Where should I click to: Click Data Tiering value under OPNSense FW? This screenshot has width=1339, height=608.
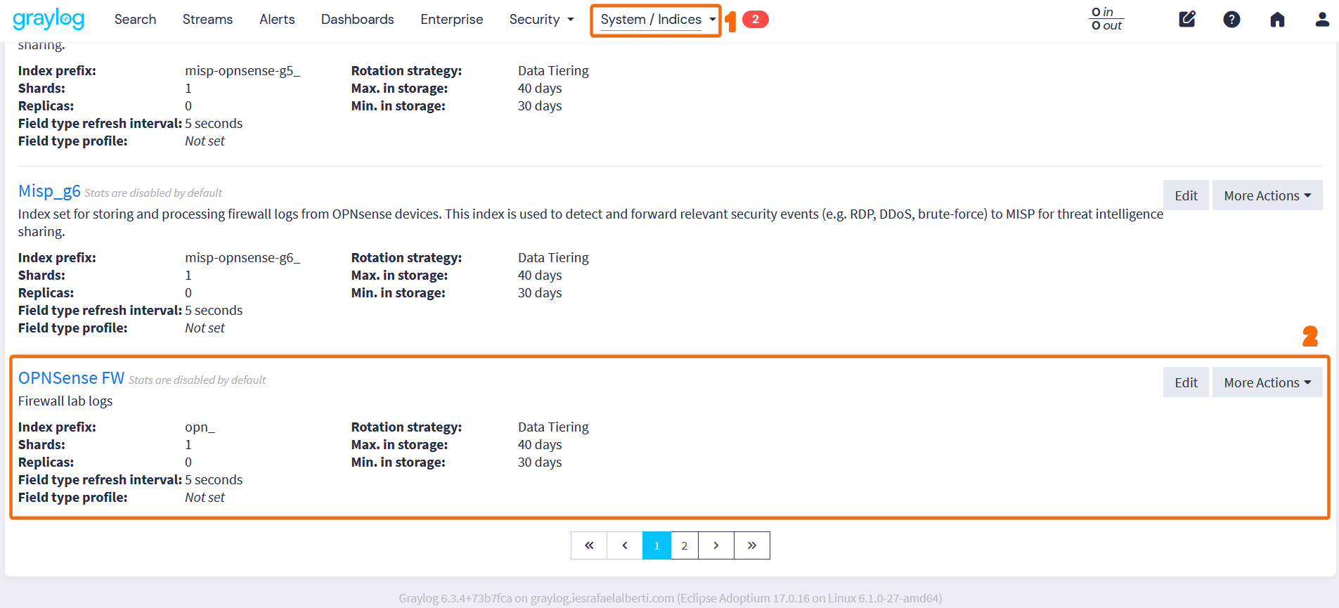(x=553, y=427)
